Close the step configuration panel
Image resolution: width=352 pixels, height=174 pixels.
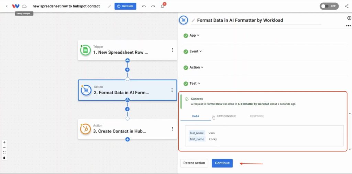tap(349, 18)
